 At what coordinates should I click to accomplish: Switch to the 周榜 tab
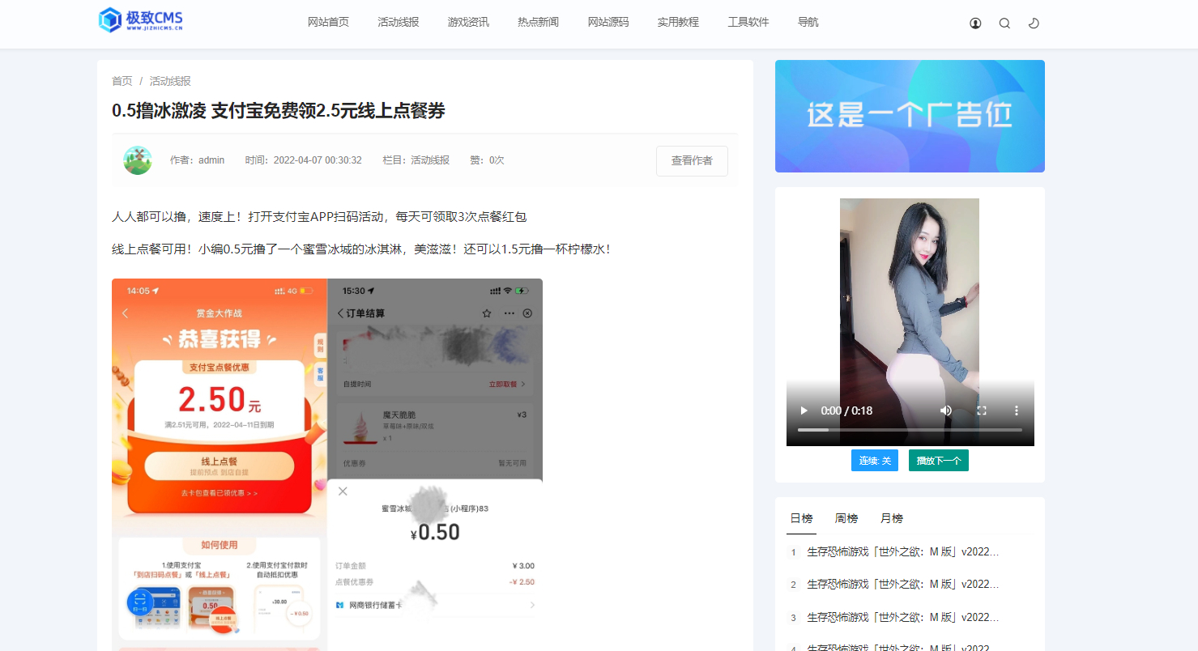coord(846,518)
